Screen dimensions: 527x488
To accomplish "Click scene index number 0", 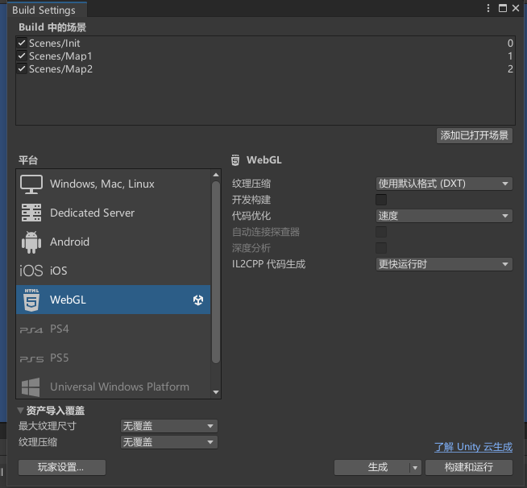I will tap(510, 43).
